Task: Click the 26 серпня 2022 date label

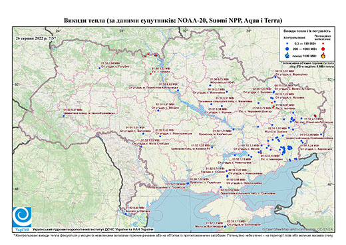Action: [x=36, y=38]
